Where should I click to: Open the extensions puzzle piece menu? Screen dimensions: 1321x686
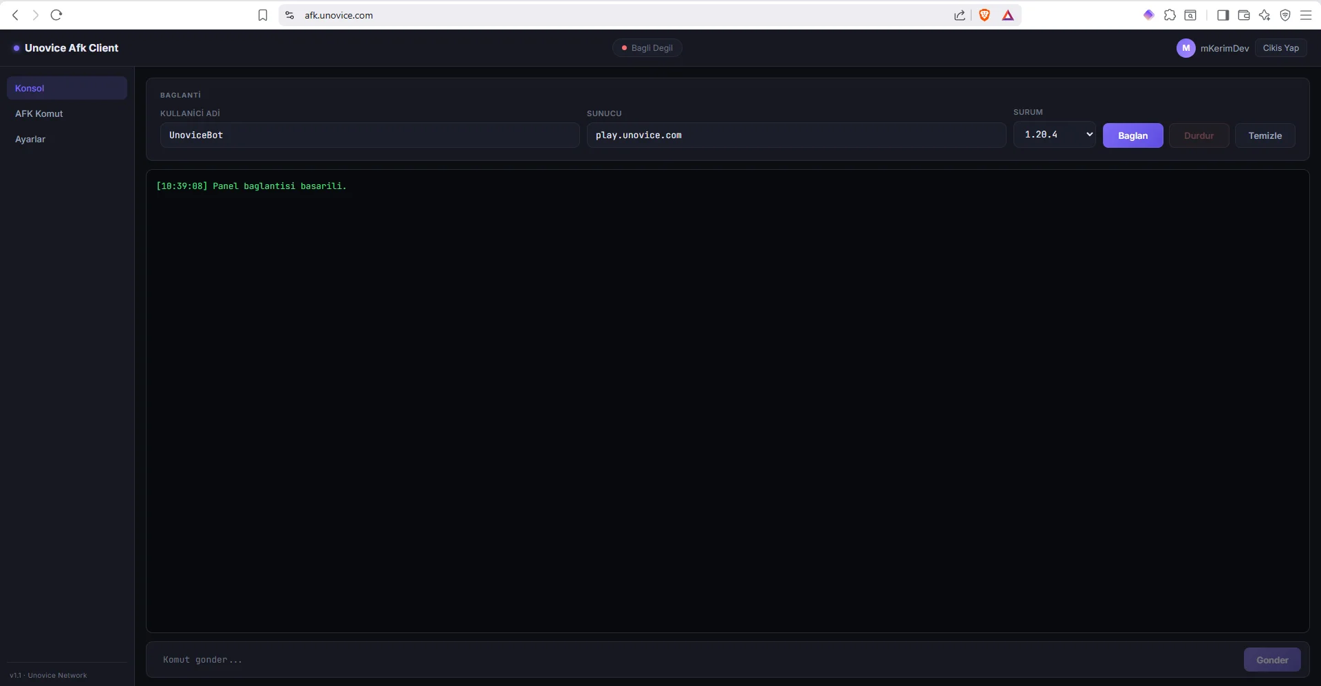pyautogui.click(x=1170, y=15)
